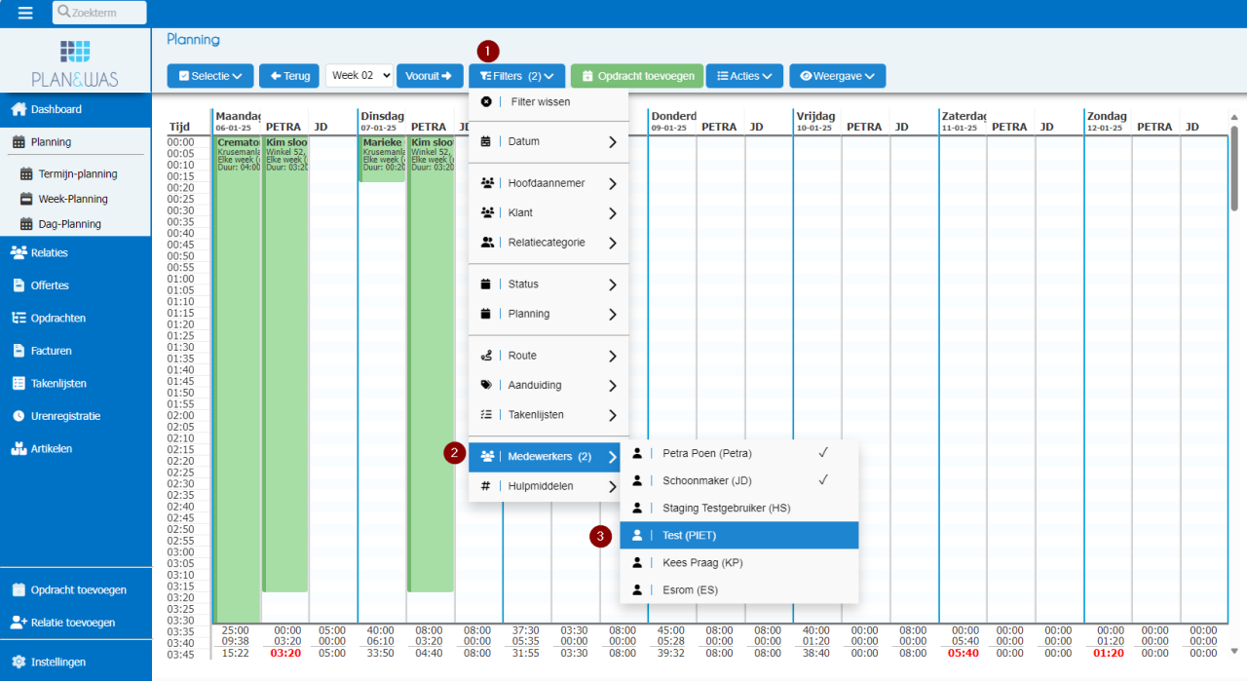Check employee Kees Praag (KP)
This screenshot has height=681, width=1247.
(x=739, y=562)
